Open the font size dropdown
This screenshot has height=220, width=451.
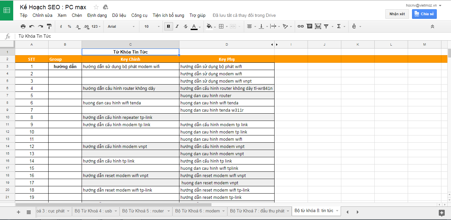(152, 26)
